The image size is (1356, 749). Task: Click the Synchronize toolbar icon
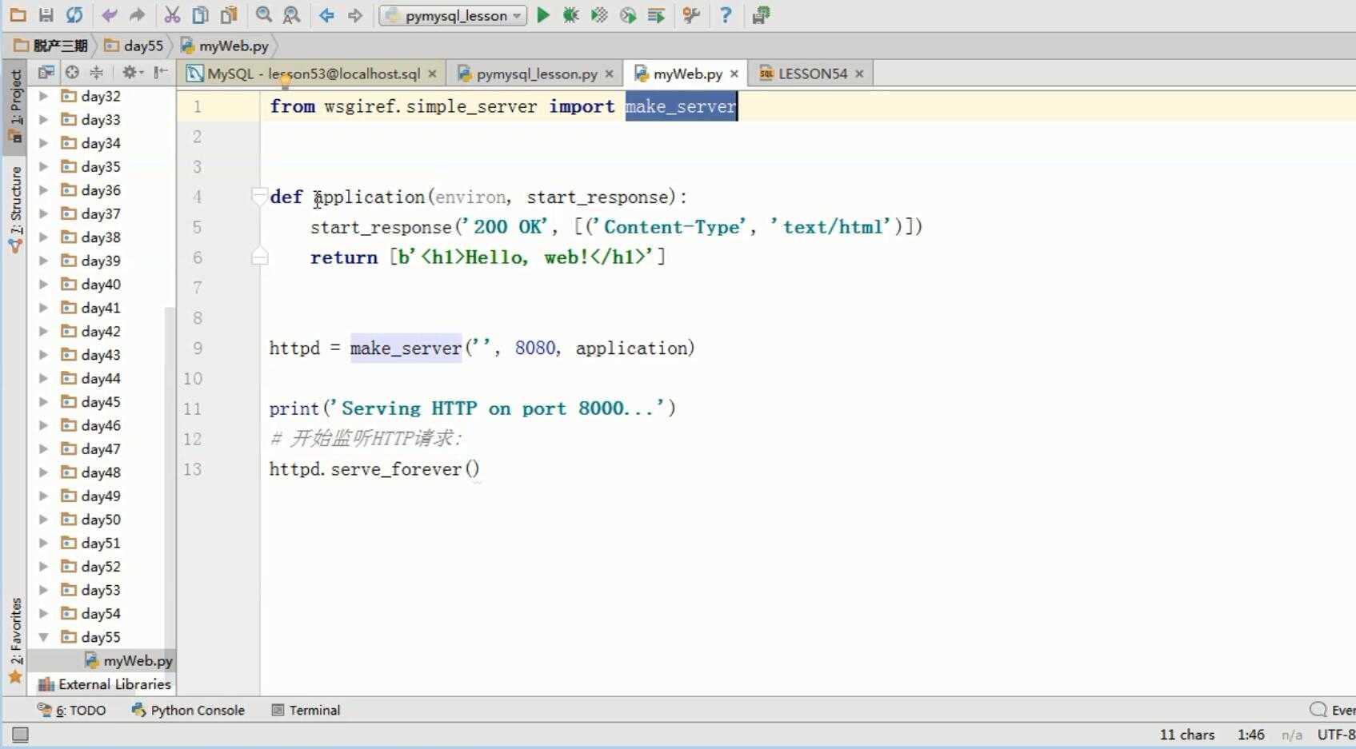(74, 15)
